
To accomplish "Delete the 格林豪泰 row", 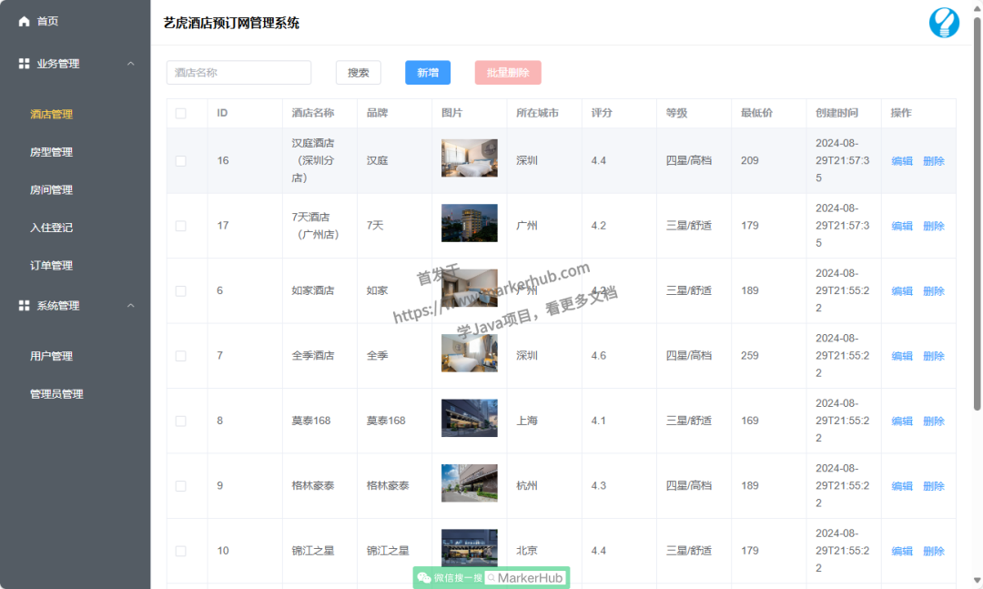I will pyautogui.click(x=934, y=486).
